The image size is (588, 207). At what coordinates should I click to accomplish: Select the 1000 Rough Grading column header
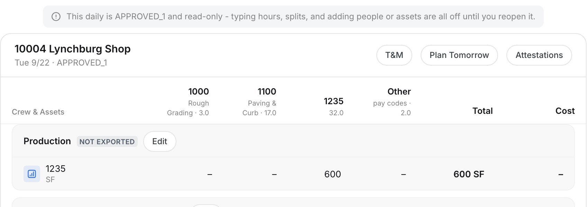click(188, 102)
